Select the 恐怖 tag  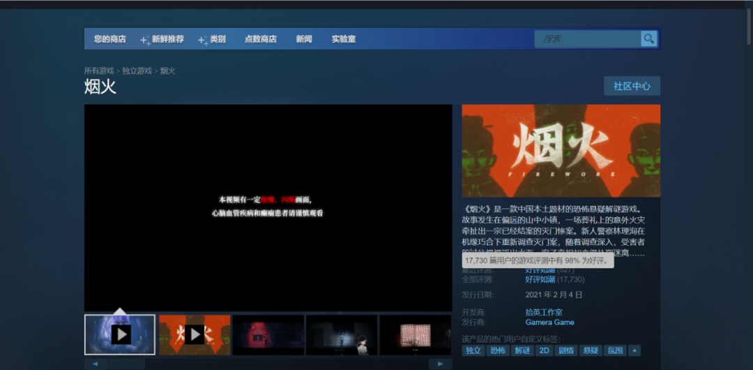[x=498, y=350]
